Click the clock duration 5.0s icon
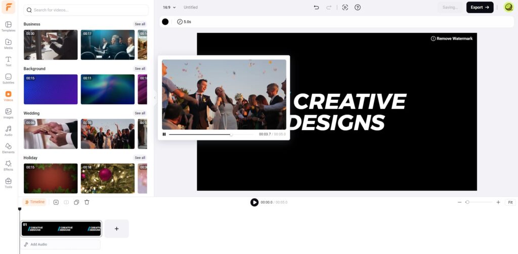Screen dimensions: 518x254 coord(184,22)
